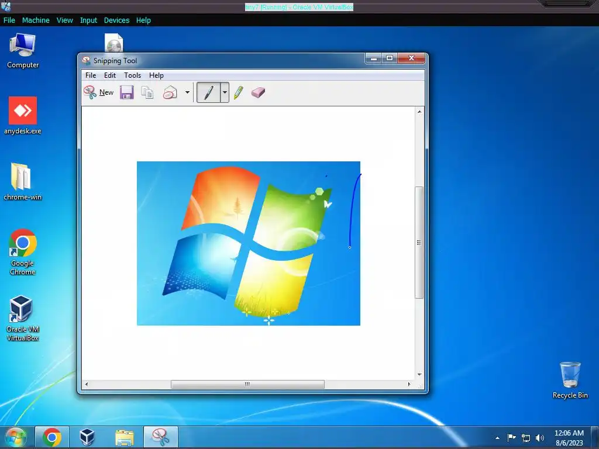Show hidden tray icons arrow
This screenshot has width=599, height=449.
(x=497, y=438)
